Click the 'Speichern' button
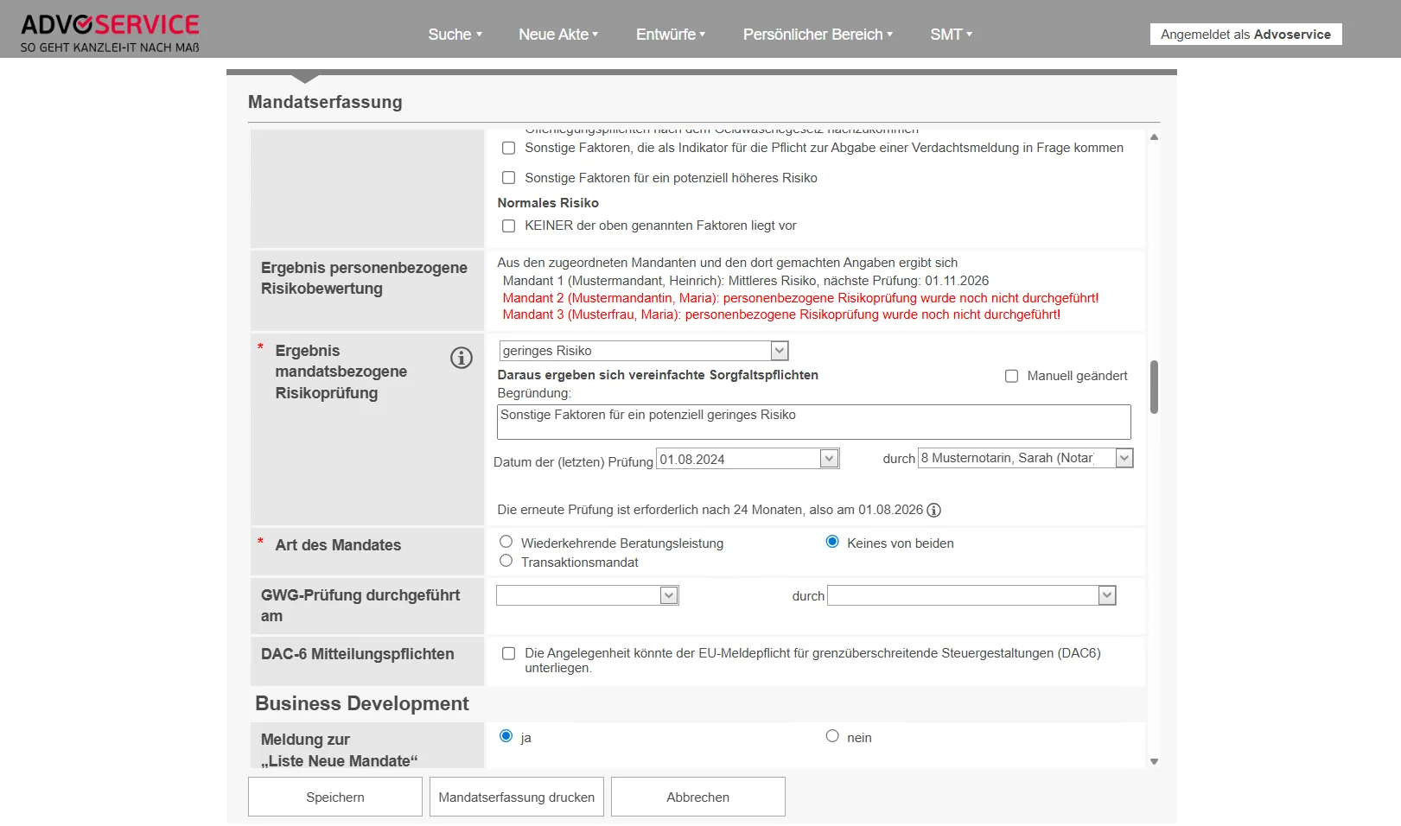Image resolution: width=1401 pixels, height=826 pixels. point(335,797)
